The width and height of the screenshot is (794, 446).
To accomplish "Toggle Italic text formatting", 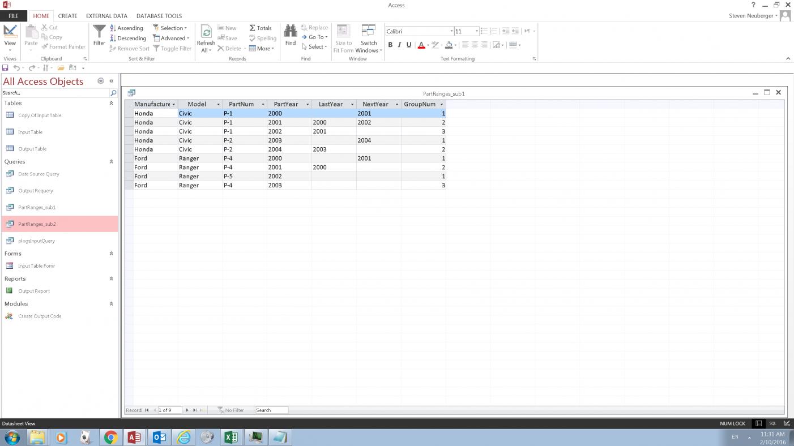I will (x=399, y=45).
